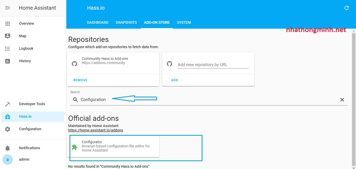This screenshot has height=169, width=356.
Task: Switch to the Dashboard tab
Action: pos(98,22)
